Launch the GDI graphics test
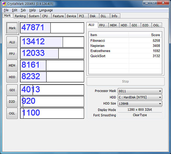Image resolution: width=171 pixels, height=154 pixels. [12, 90]
